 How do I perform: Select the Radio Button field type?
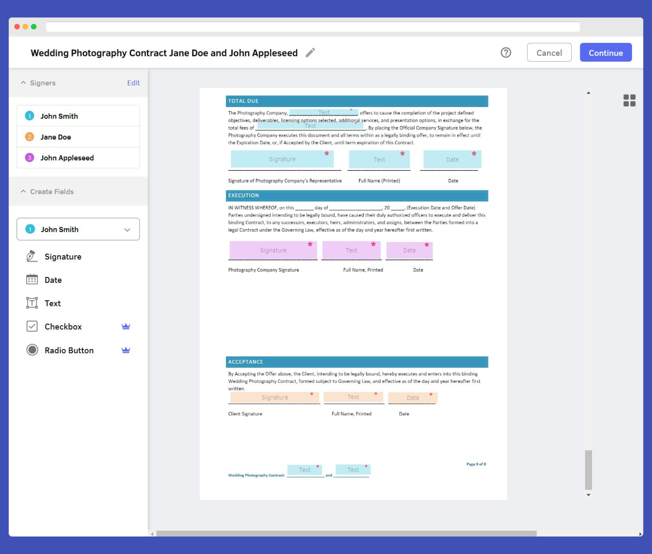tap(69, 350)
